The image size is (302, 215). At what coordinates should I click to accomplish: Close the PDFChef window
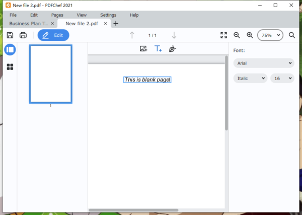291,5
